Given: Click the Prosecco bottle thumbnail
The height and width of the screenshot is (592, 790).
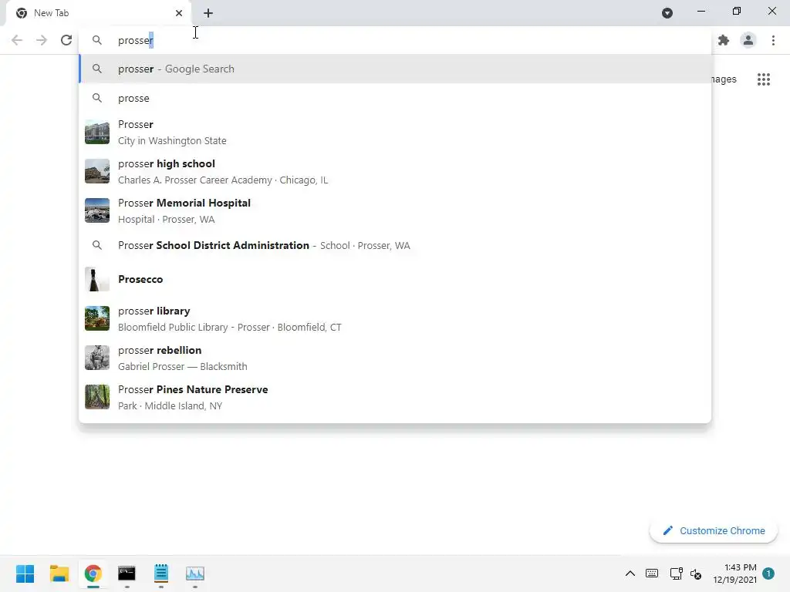Looking at the screenshot, I should (96, 279).
